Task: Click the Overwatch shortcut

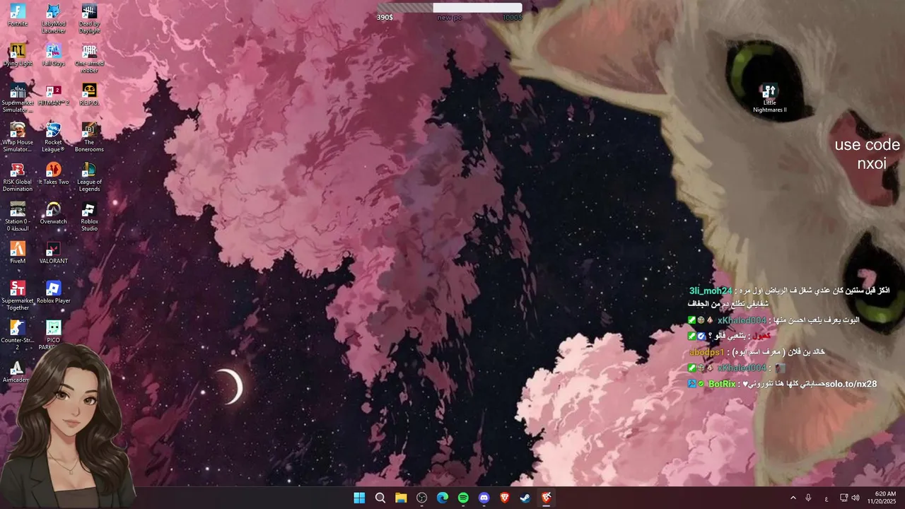Action: [54, 213]
